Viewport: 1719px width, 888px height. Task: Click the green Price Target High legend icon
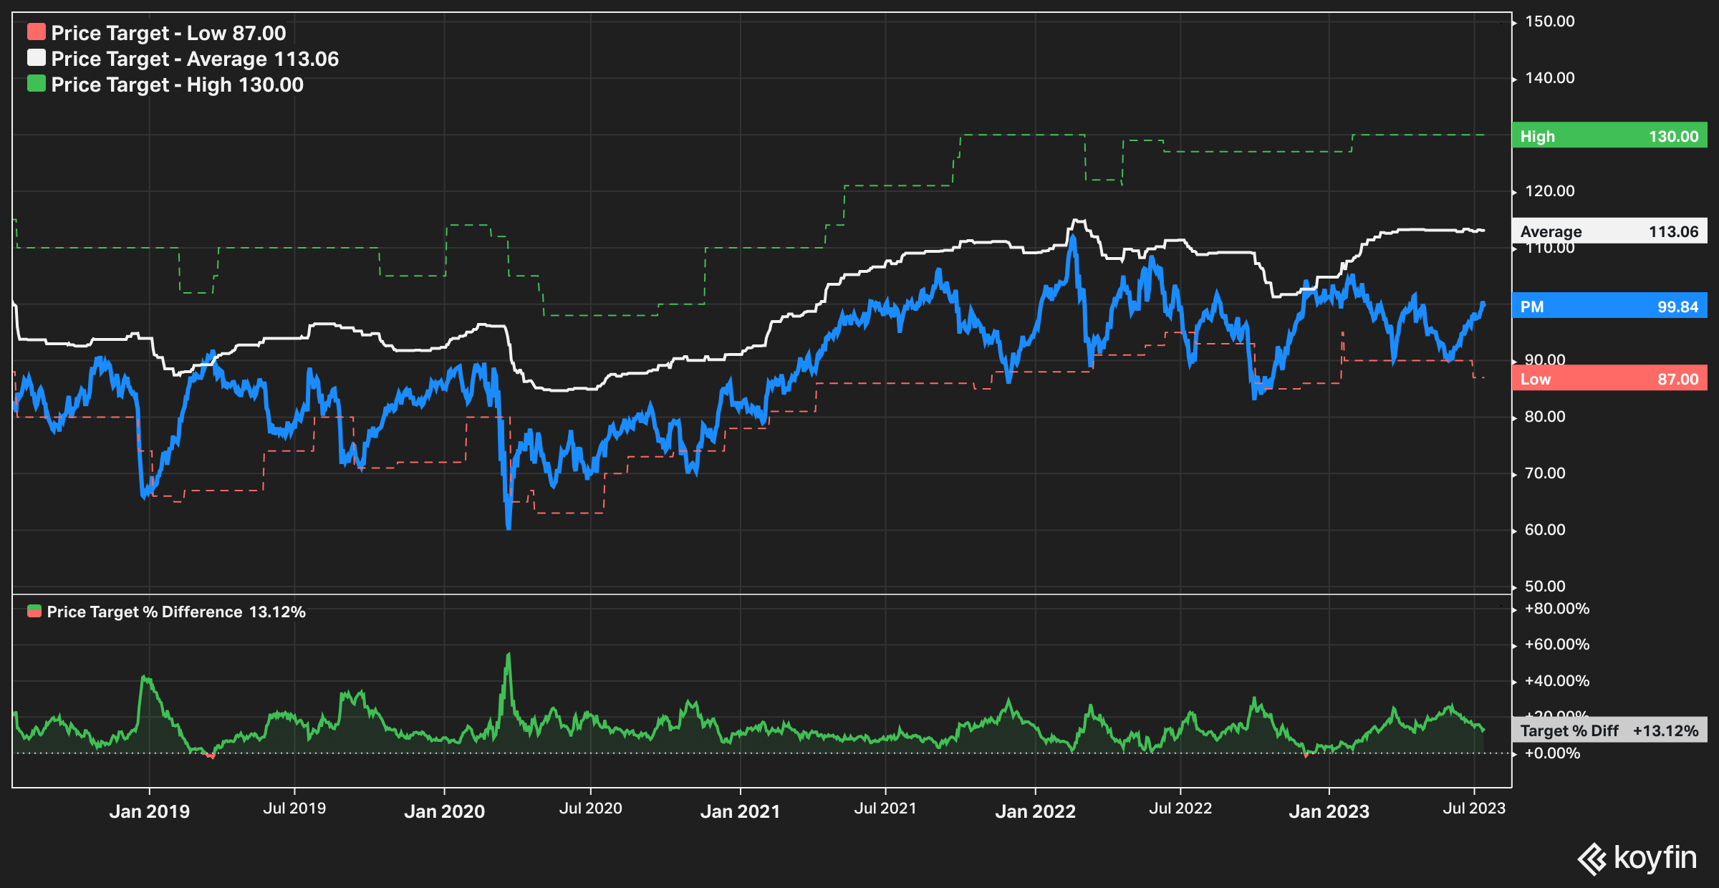(x=37, y=84)
